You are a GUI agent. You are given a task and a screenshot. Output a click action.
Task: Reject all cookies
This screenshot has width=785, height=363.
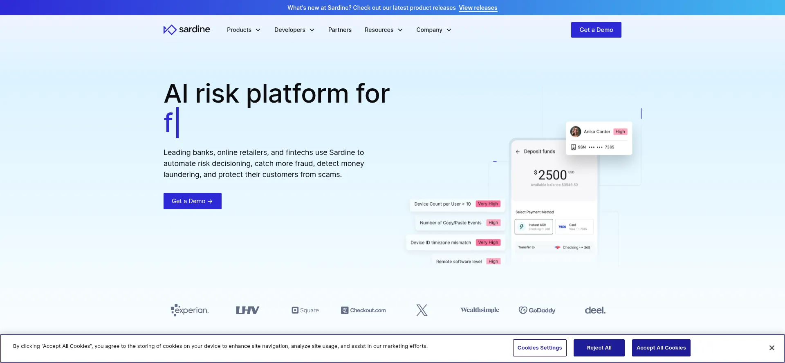pos(599,348)
